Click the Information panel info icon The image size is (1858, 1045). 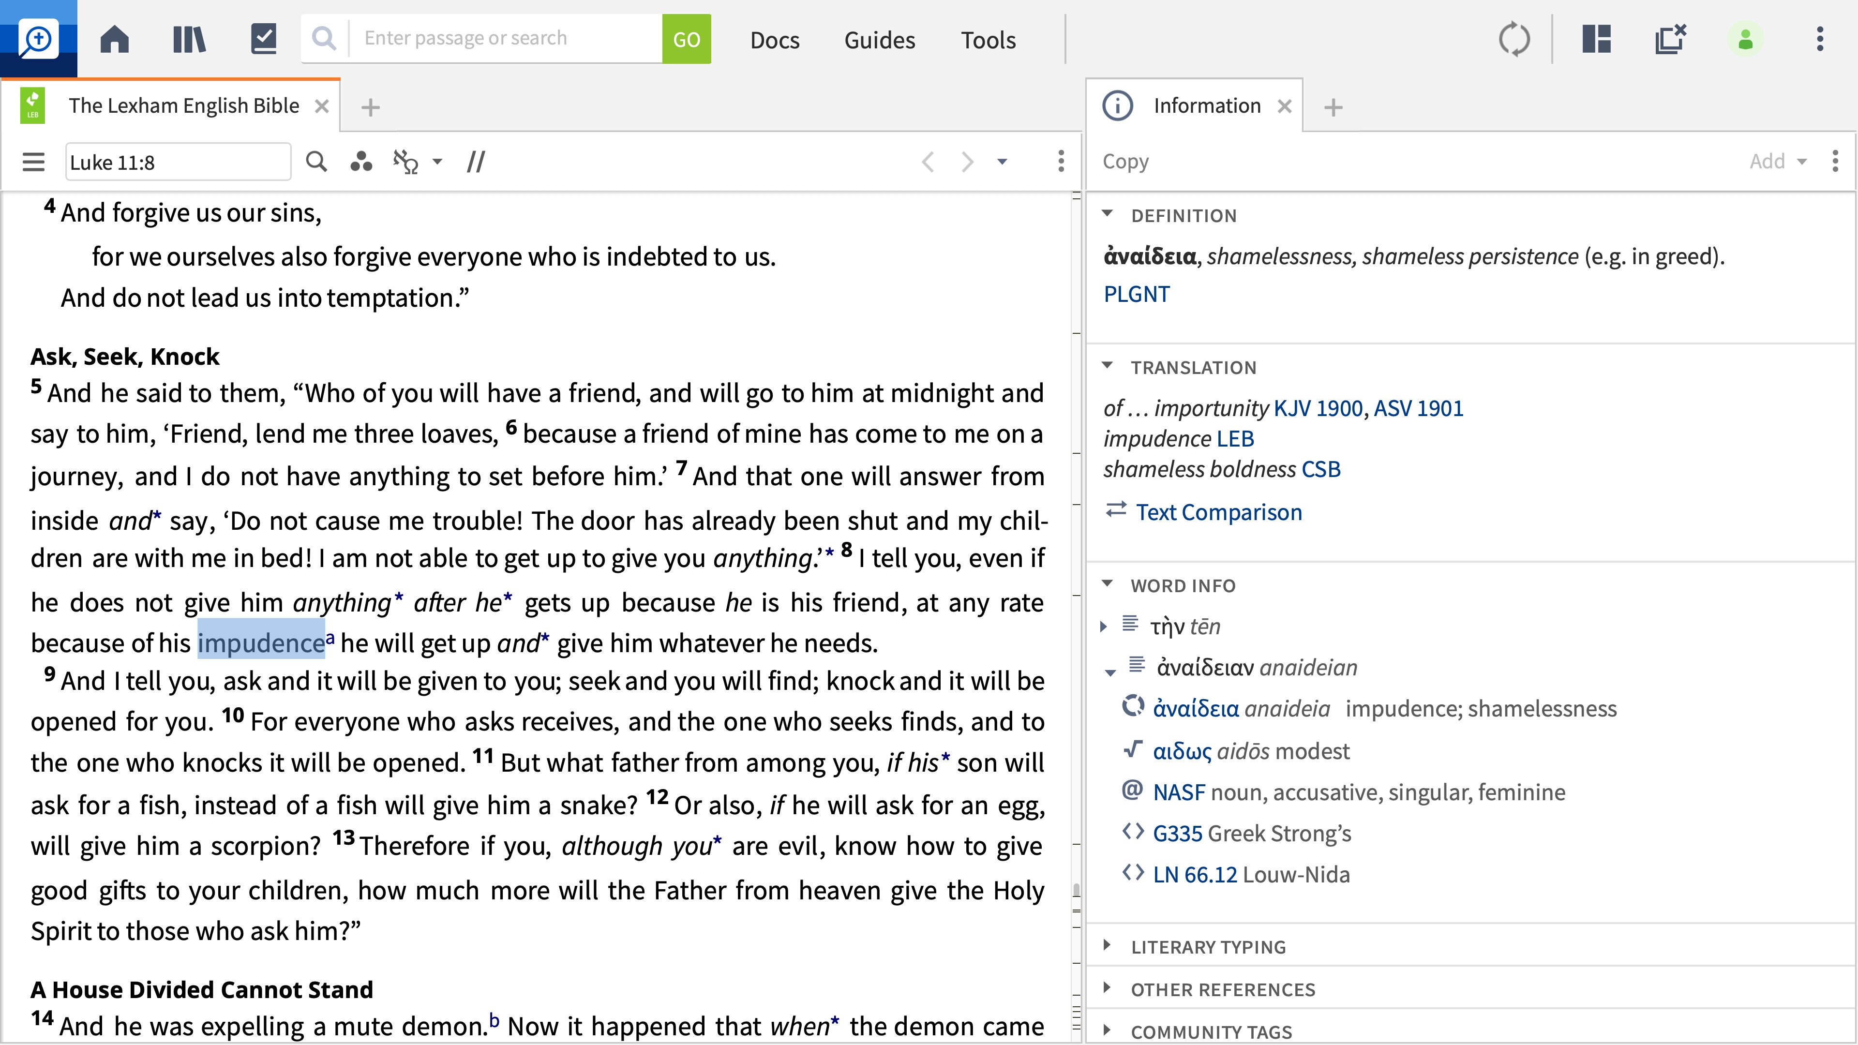point(1118,106)
